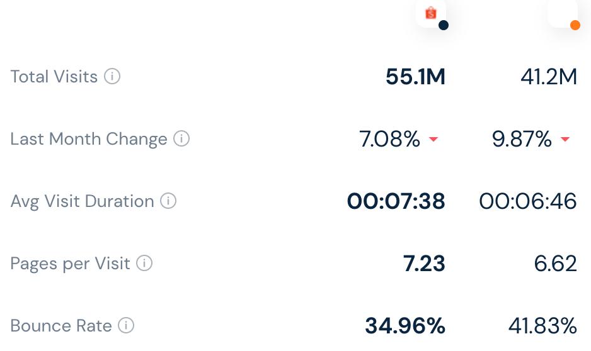Select the 34.96% bounce rate value
The width and height of the screenshot is (591, 351).
405,326
